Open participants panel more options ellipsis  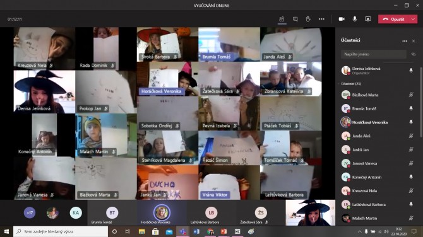tap(405, 41)
